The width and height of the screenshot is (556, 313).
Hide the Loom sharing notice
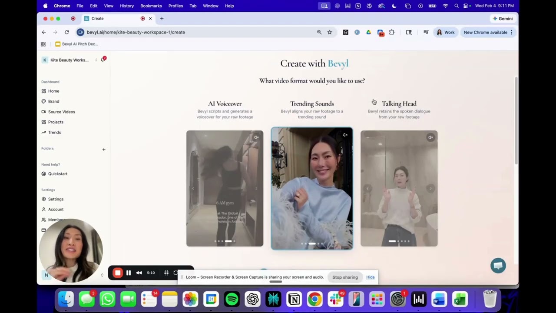[x=370, y=277]
